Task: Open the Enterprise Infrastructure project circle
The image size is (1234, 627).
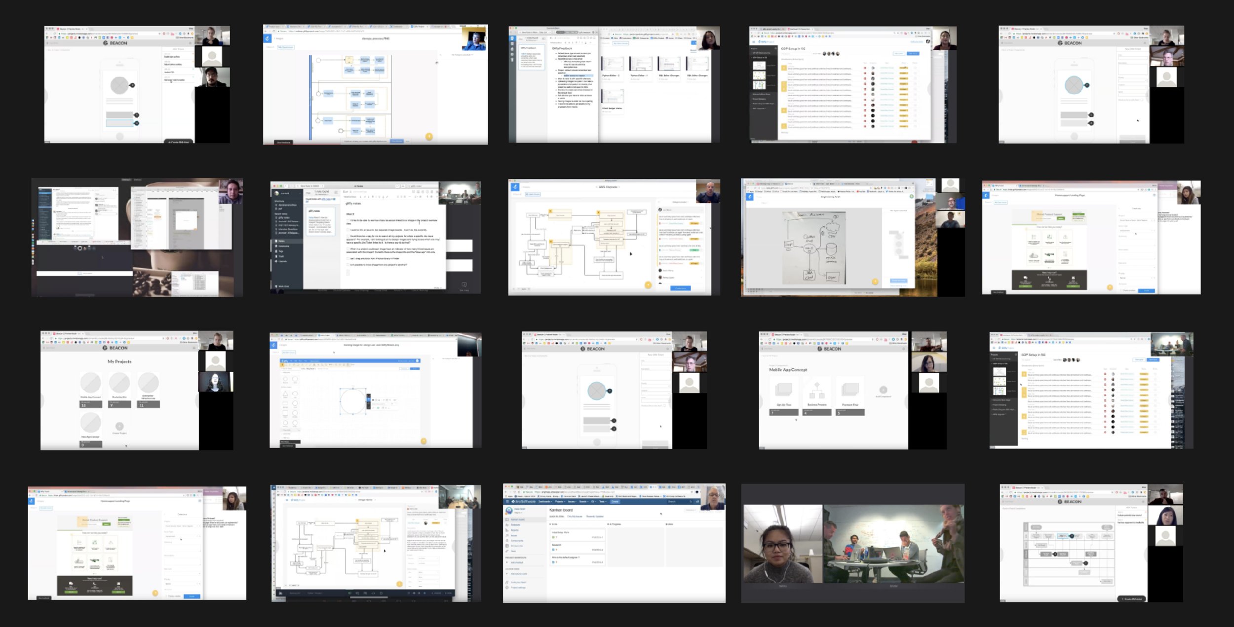Action: 148,383
